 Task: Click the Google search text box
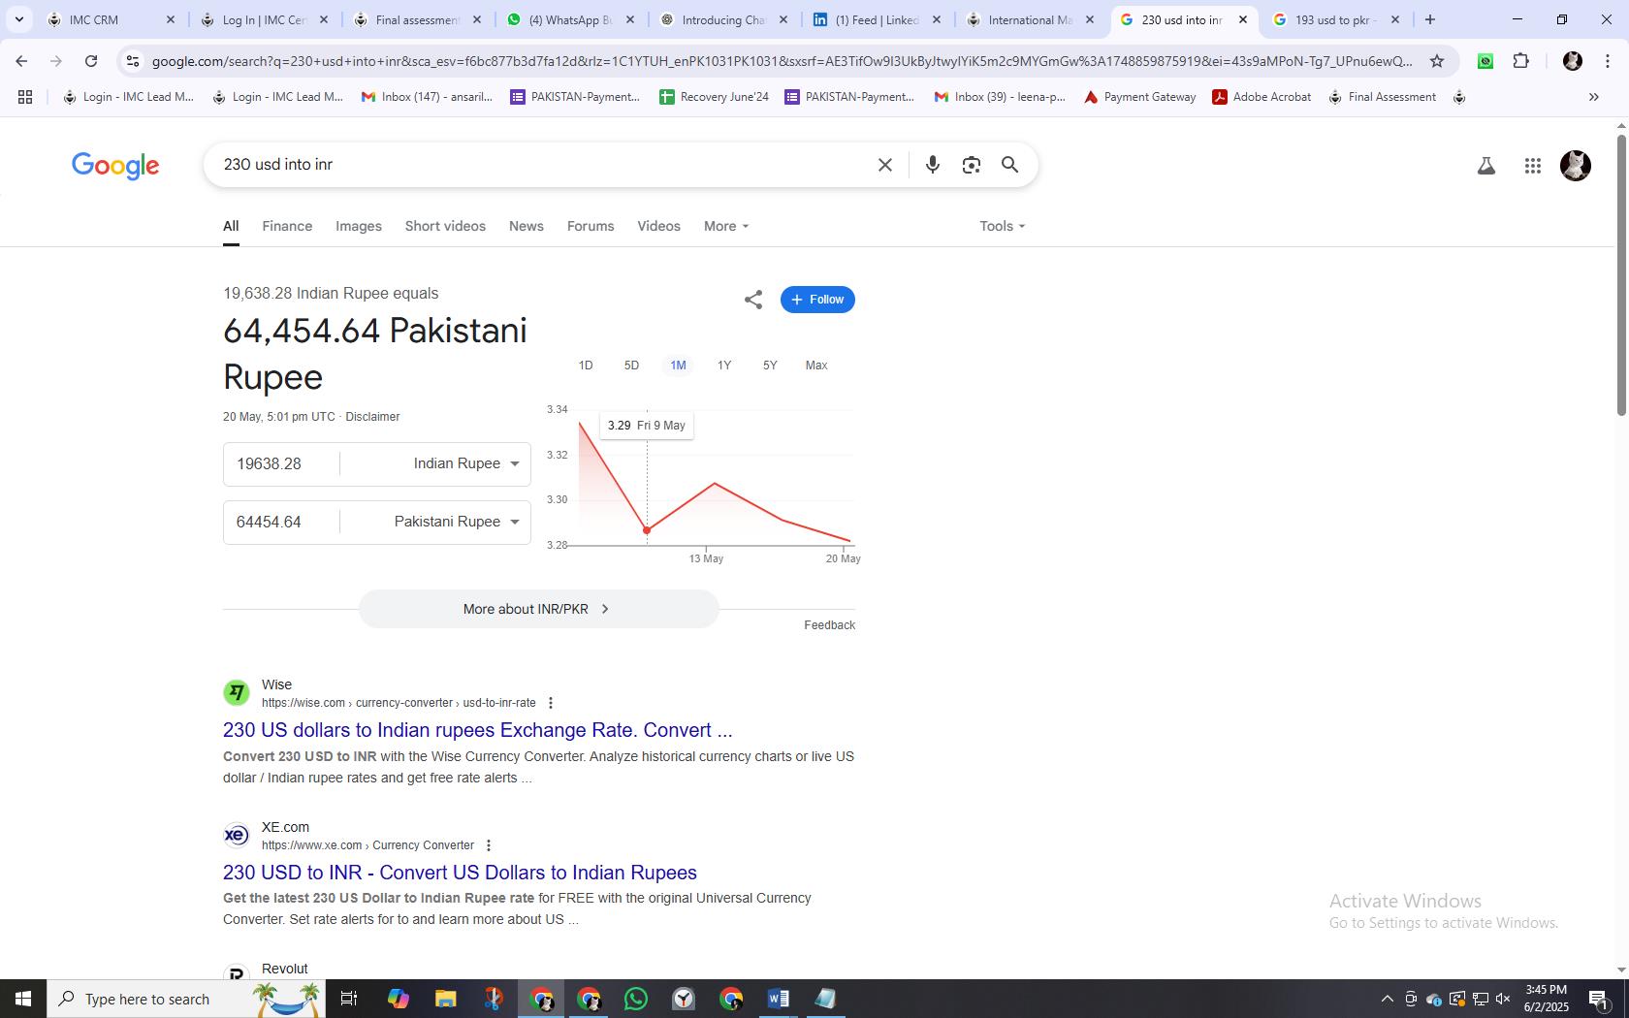coord(543,165)
